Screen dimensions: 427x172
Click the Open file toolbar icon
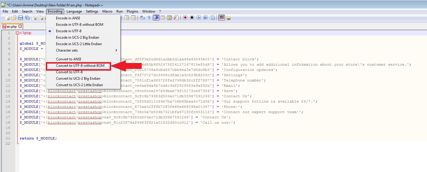pyautogui.click(x=14, y=18)
